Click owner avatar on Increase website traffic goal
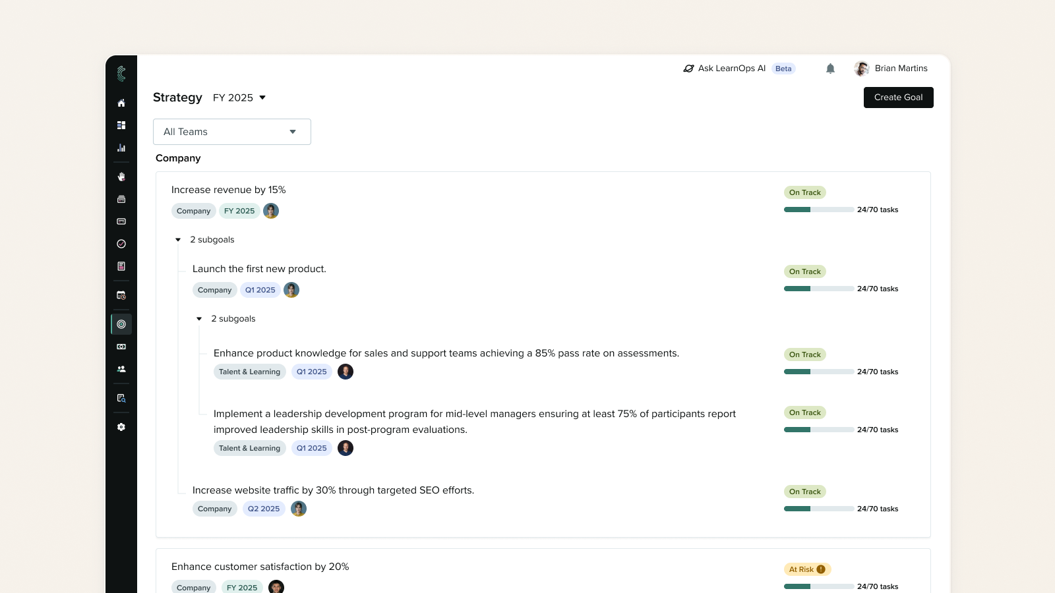The width and height of the screenshot is (1055, 593). 299,509
